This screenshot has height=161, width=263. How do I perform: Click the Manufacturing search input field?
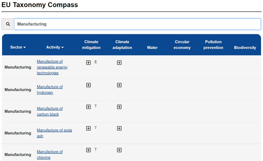137,24
